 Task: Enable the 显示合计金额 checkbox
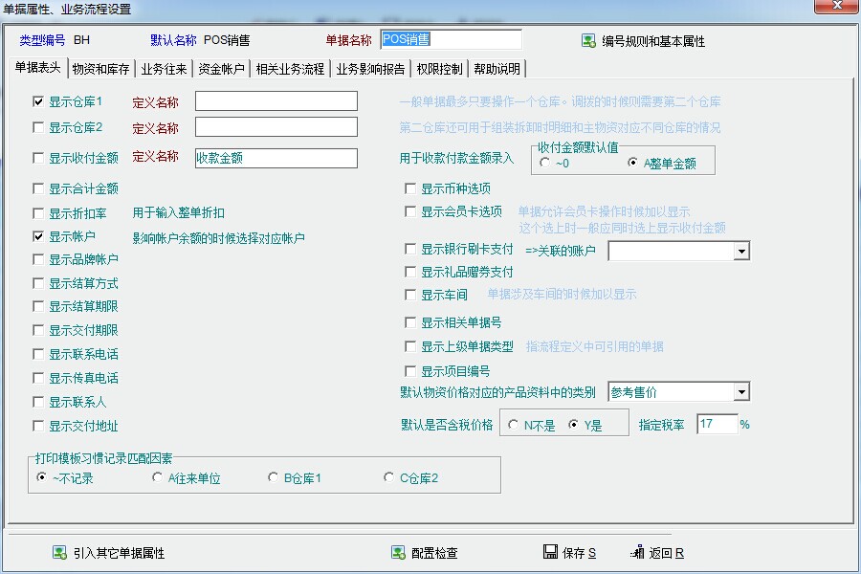click(x=38, y=189)
